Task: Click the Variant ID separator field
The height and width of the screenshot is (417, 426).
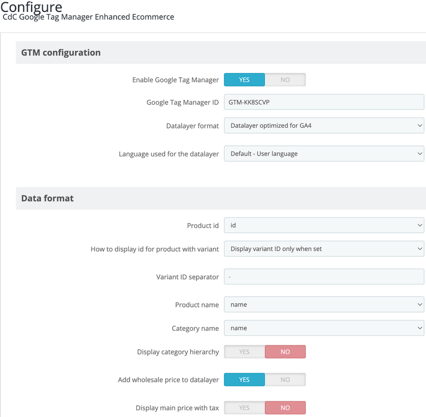Action: [324, 277]
